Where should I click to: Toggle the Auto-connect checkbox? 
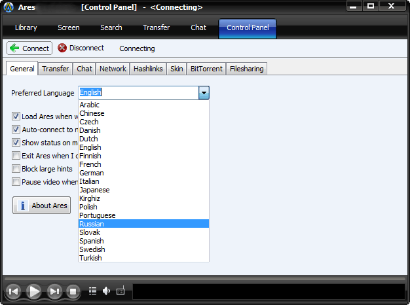click(x=16, y=130)
